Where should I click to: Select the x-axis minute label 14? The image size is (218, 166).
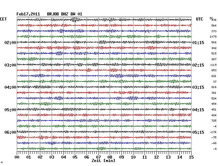tap(180, 157)
